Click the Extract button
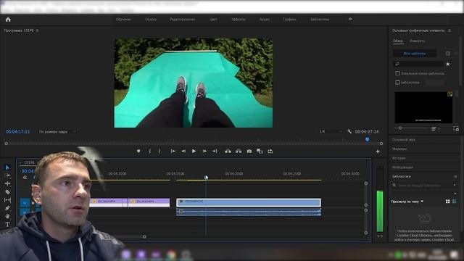464x261 pixels. (x=239, y=152)
